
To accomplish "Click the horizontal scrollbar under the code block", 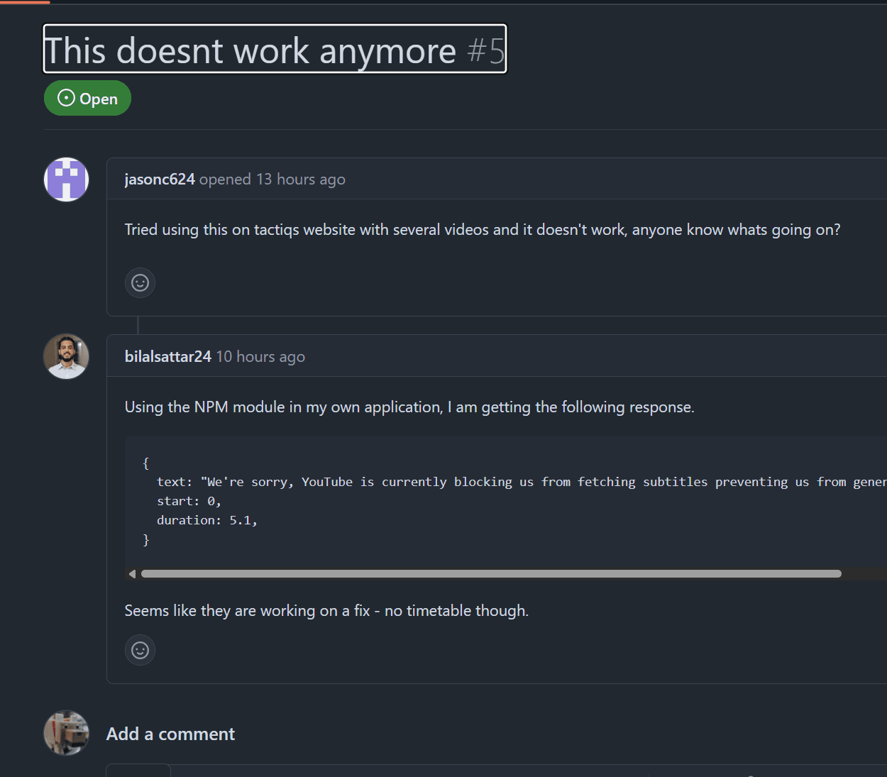I will click(x=490, y=573).
